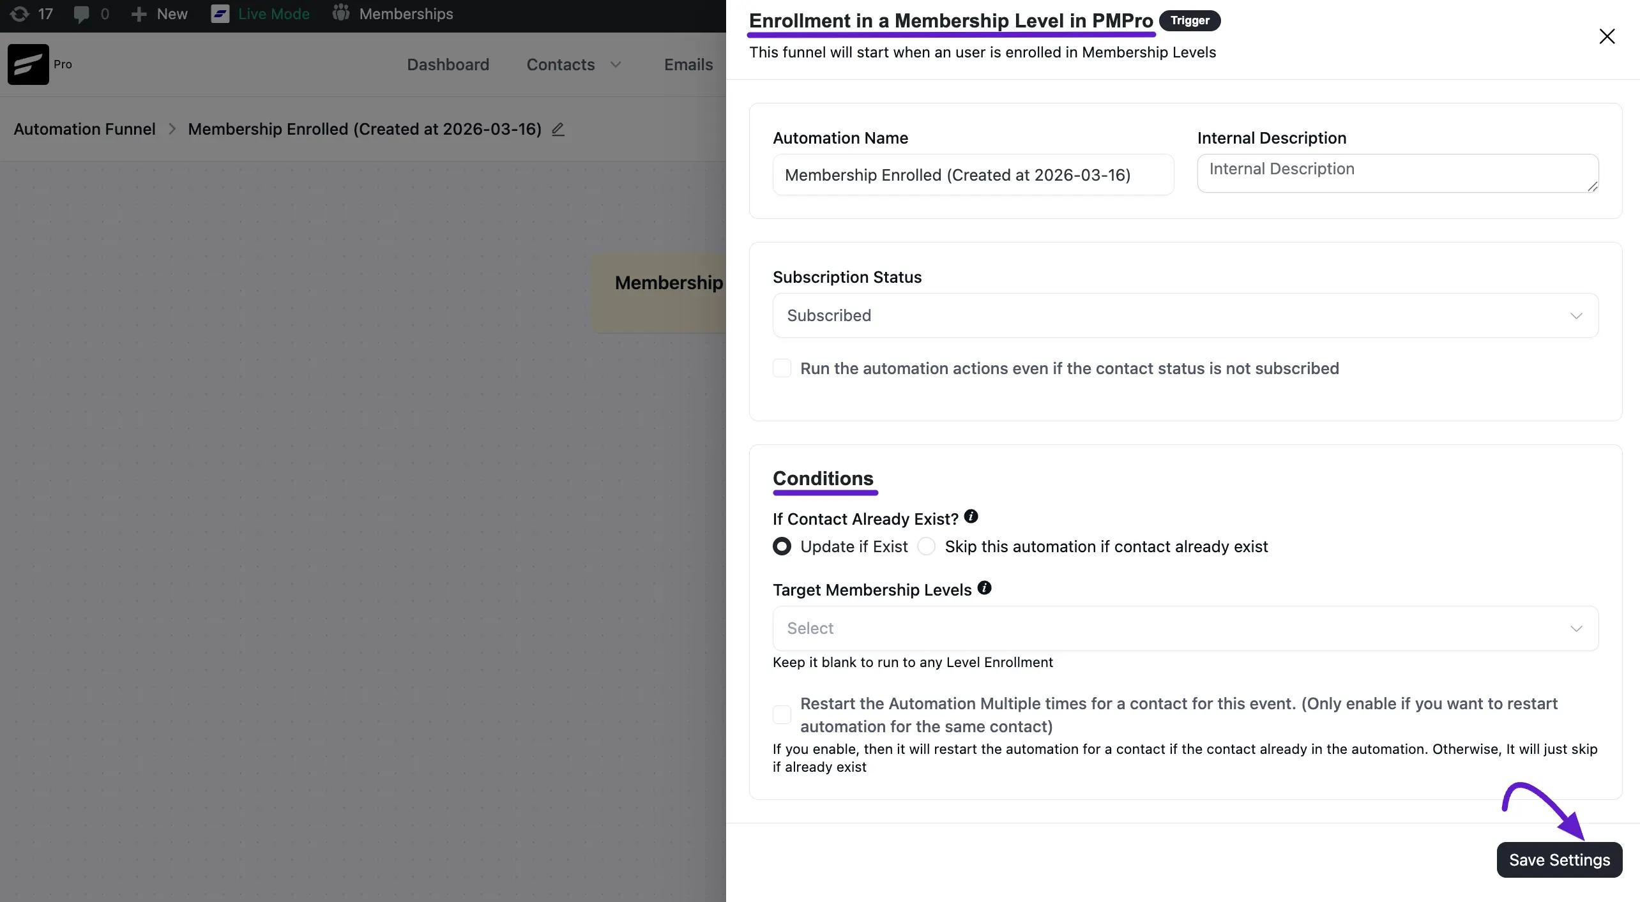This screenshot has width=1640, height=902.
Task: Open the Subscription Status dropdown
Action: click(1185, 315)
